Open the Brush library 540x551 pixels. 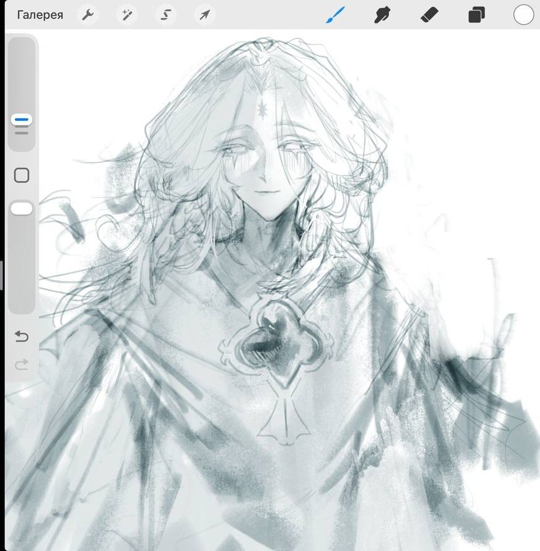(335, 15)
